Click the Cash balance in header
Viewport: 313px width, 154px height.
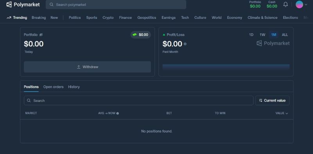[x=272, y=4]
